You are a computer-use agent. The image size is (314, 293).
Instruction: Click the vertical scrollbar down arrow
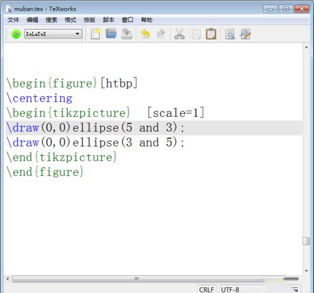tap(306, 271)
